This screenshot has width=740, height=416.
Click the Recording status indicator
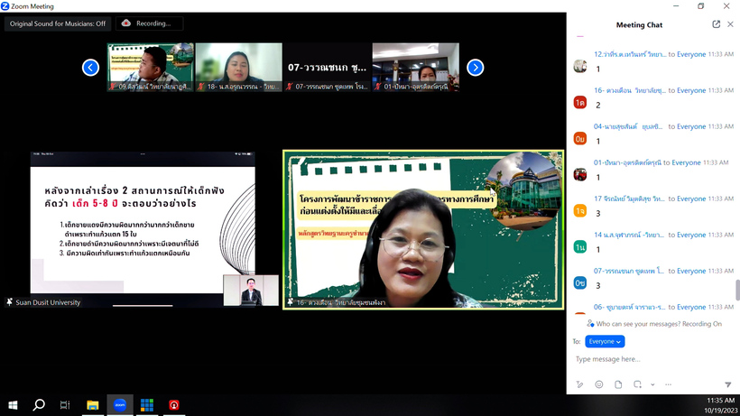(x=149, y=23)
